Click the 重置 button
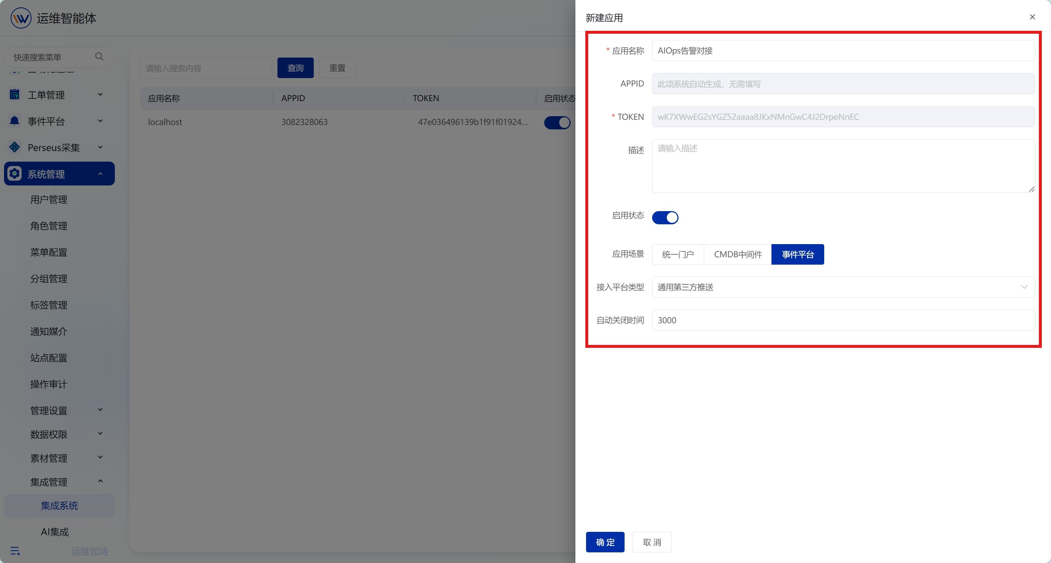Screen dimensions: 1051x563 [x=337, y=67]
